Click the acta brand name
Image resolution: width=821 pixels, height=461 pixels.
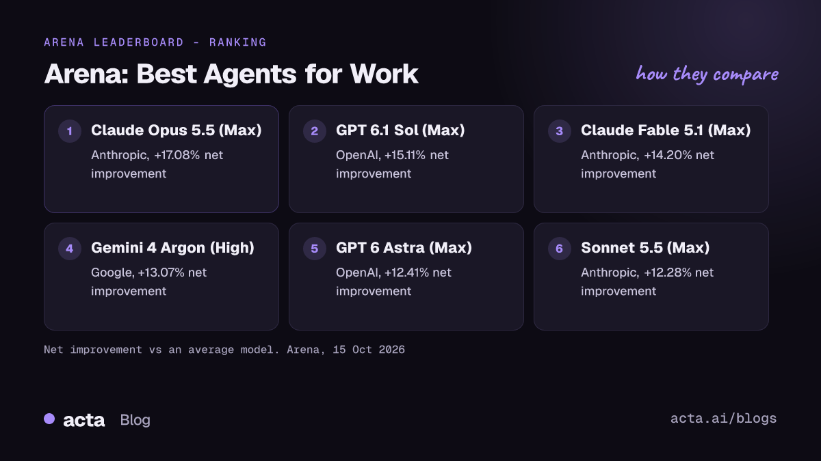pyautogui.click(x=83, y=420)
